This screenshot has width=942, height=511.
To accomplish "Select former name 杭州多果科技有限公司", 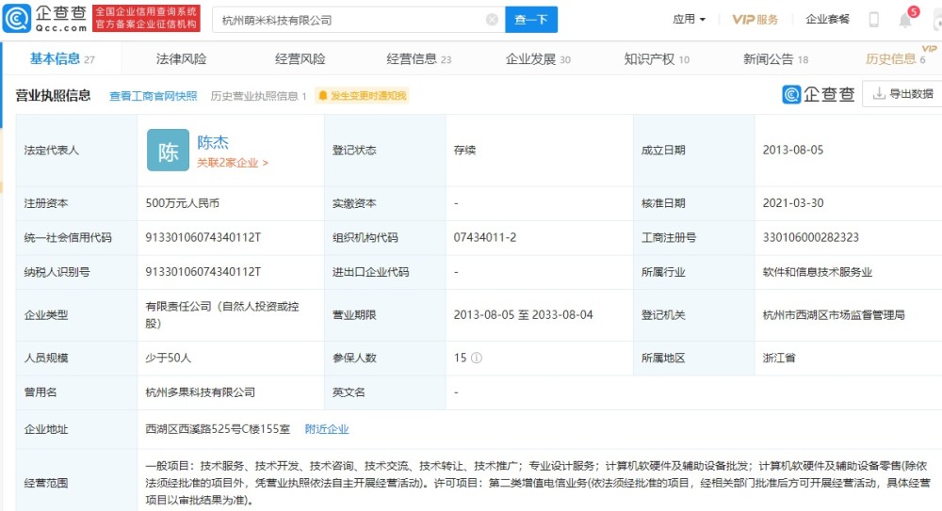I will tap(200, 392).
